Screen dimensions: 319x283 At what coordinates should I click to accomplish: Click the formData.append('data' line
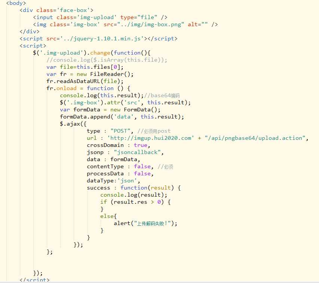122,117
